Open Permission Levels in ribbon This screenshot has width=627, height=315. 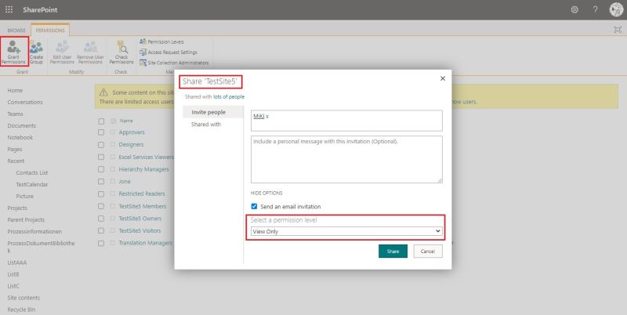(161, 42)
